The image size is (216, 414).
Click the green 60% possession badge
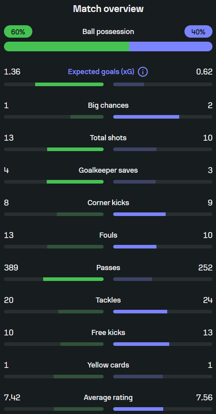click(18, 32)
